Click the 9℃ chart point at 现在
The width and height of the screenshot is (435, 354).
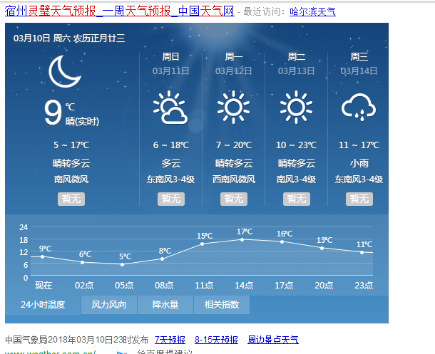pyautogui.click(x=43, y=256)
